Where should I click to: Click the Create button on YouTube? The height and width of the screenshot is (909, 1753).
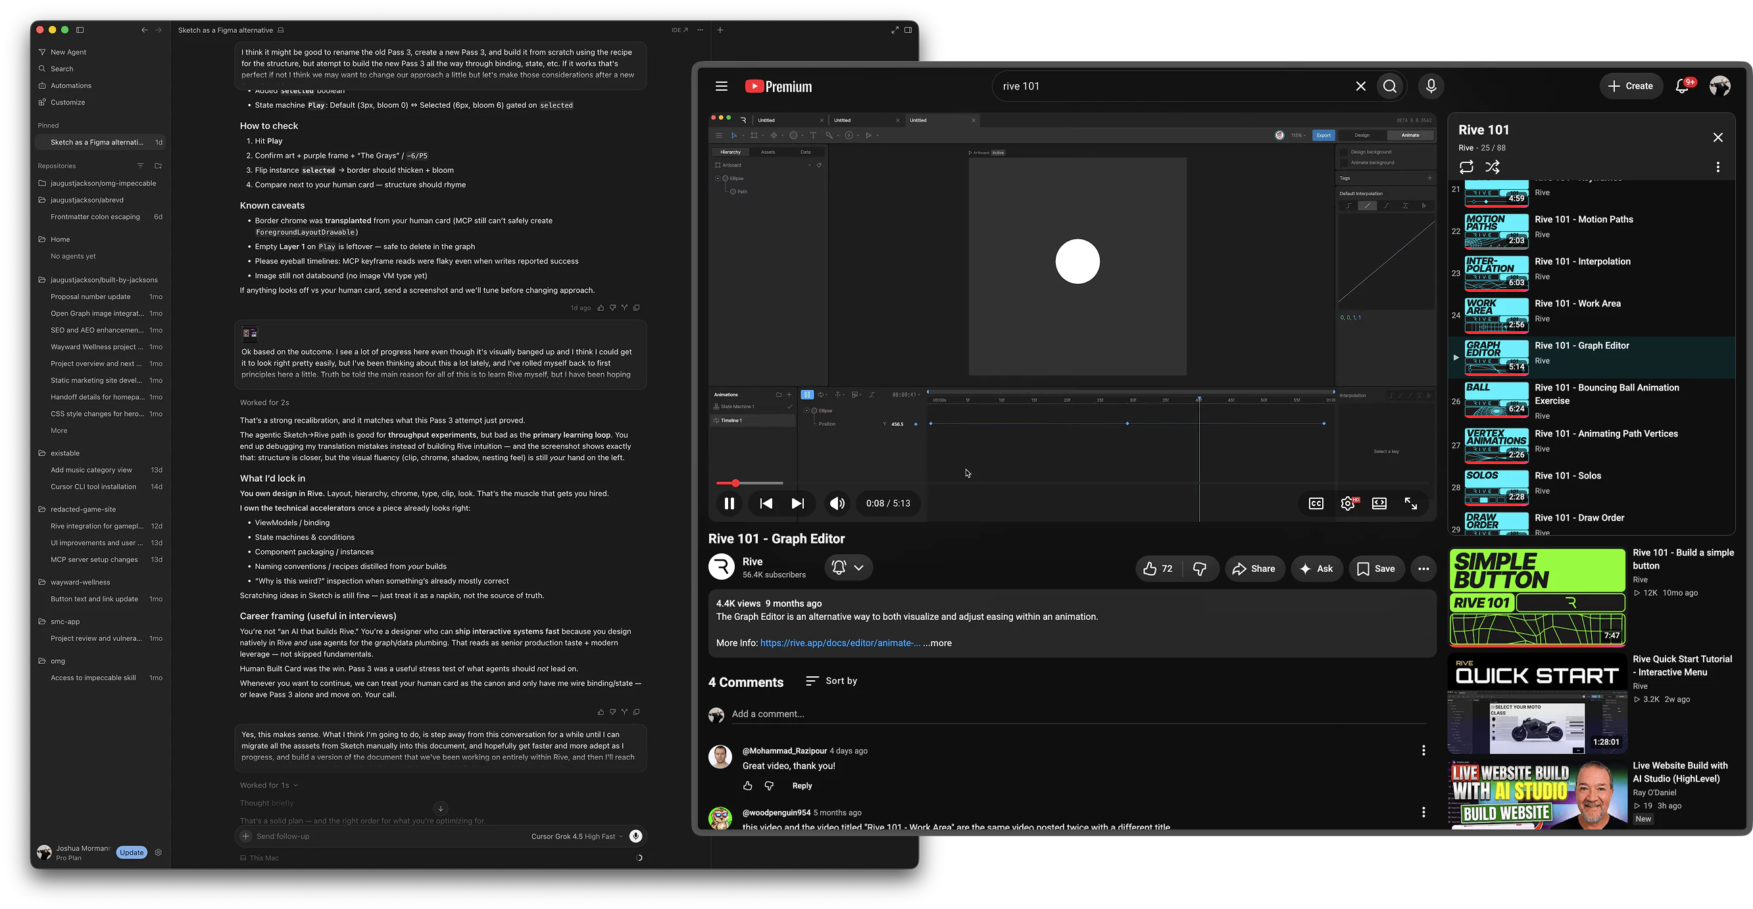click(1630, 86)
